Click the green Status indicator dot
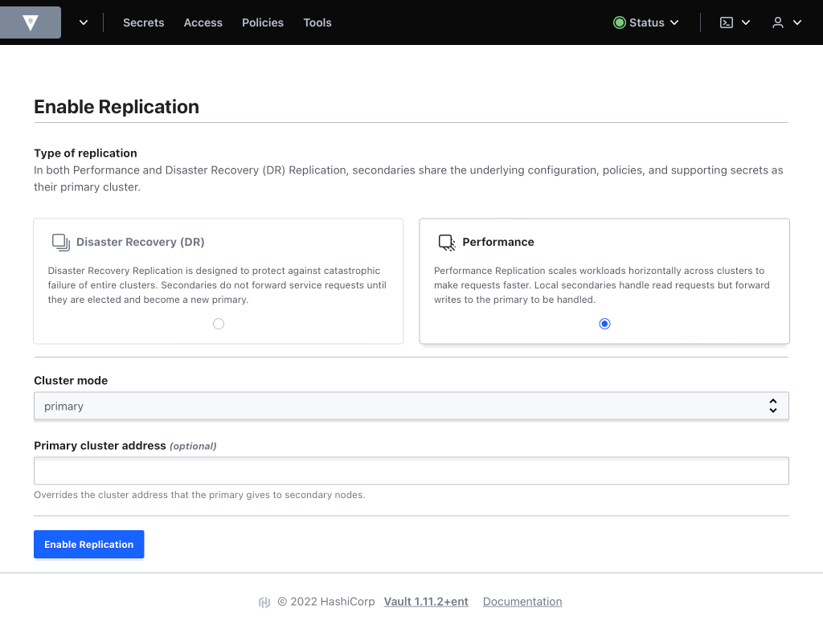Image resolution: width=823 pixels, height=617 pixels. [618, 22]
